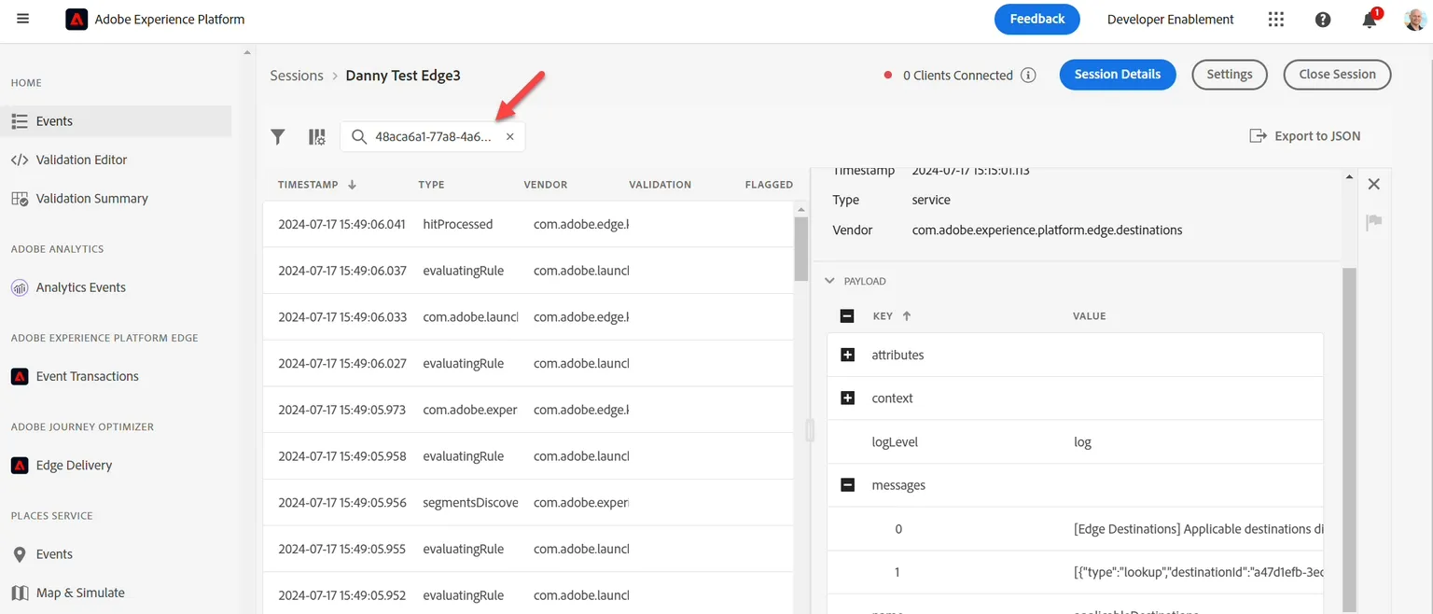The width and height of the screenshot is (1433, 614).
Task: Expand the attributes payload row
Action: point(847,355)
